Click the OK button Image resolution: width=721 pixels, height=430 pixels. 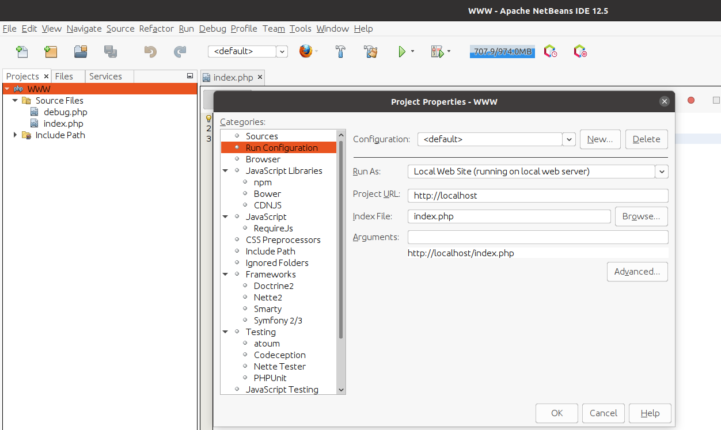point(557,413)
